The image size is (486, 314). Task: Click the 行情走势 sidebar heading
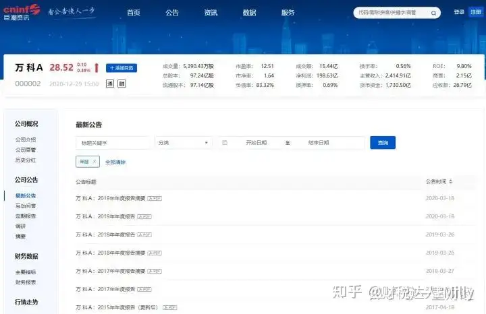[x=26, y=302]
